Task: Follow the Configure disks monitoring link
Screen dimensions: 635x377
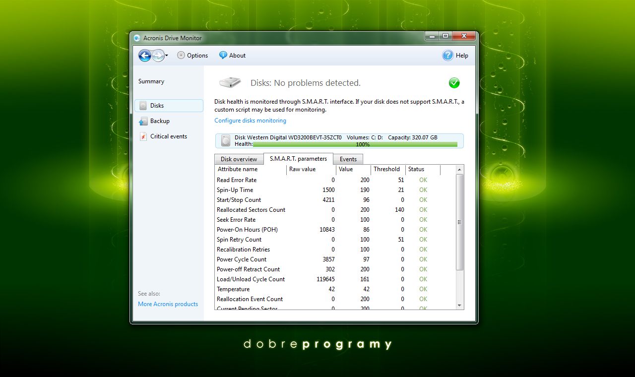Action: 250,121
